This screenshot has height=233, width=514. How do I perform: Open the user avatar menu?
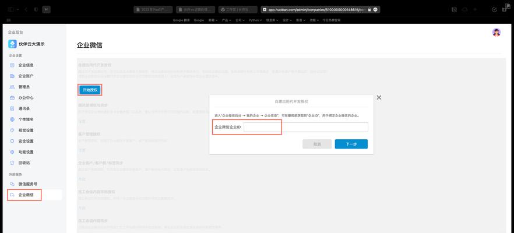(497, 33)
